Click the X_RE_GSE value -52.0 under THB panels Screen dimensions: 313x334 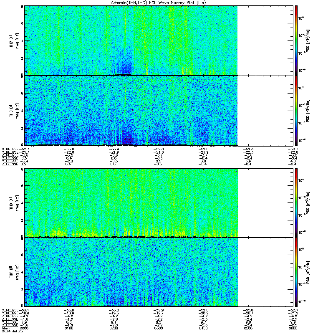(x=203, y=149)
